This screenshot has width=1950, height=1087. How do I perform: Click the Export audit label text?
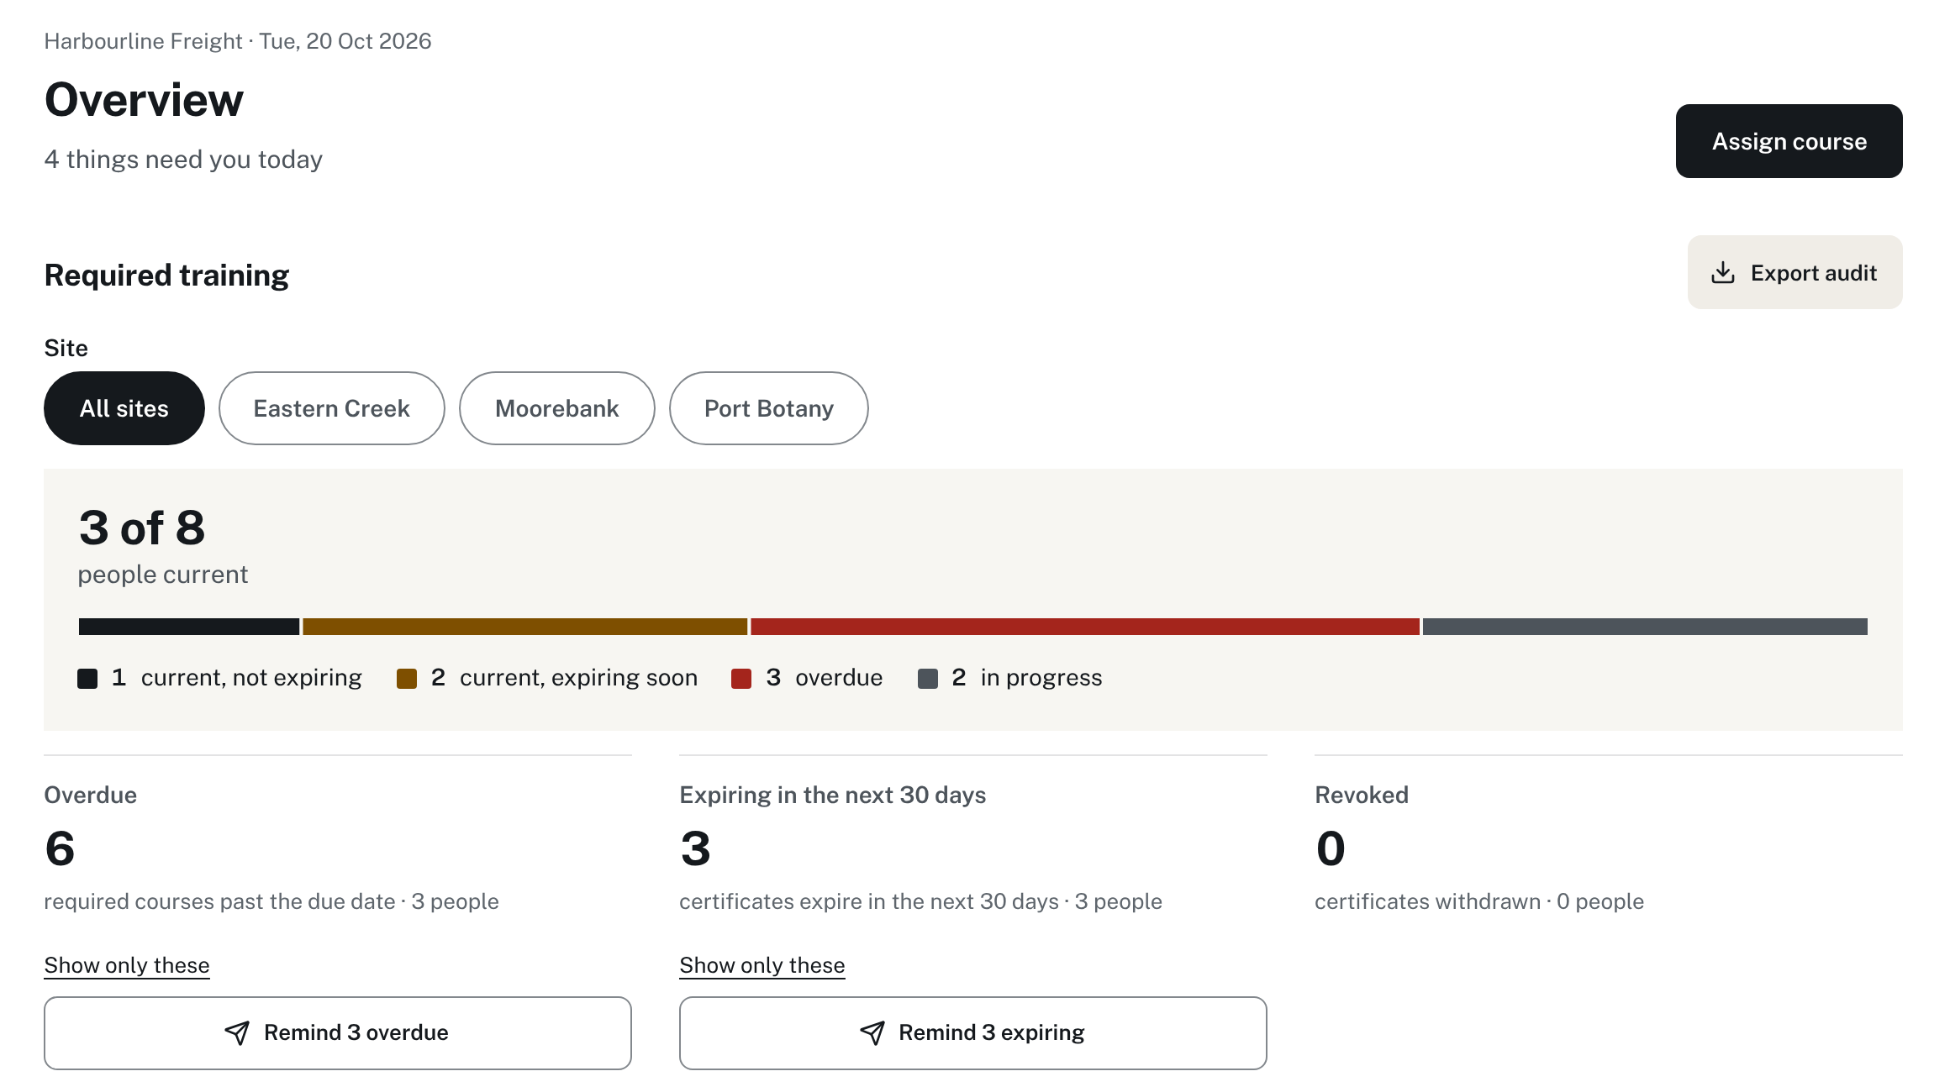(1814, 273)
